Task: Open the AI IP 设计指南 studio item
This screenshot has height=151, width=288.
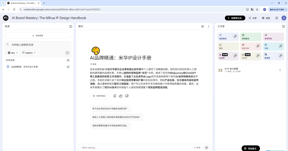Action: click(x=249, y=70)
